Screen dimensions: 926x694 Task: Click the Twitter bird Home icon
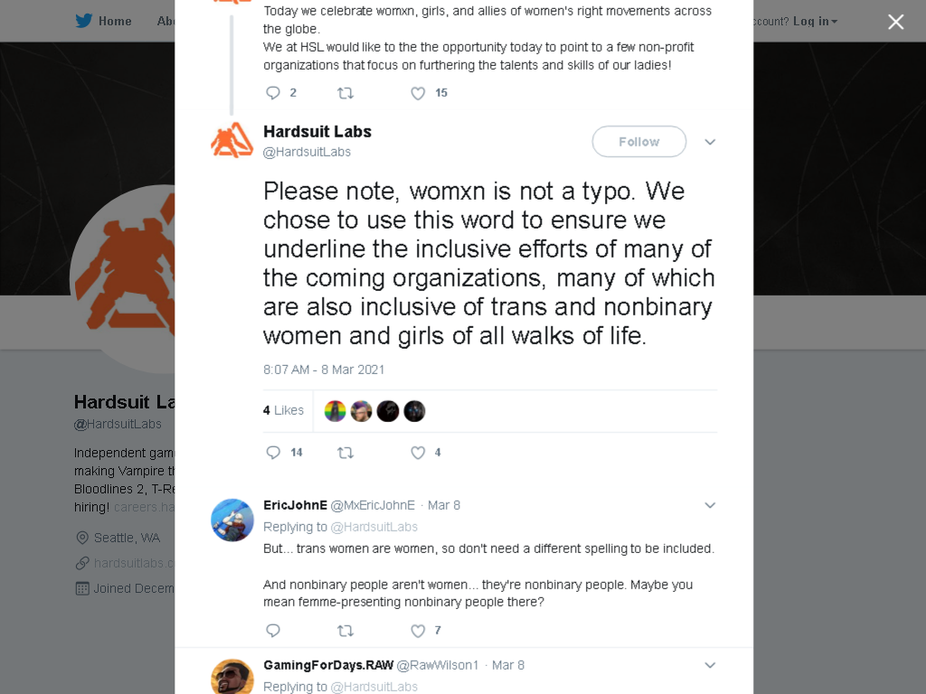pyautogui.click(x=84, y=21)
